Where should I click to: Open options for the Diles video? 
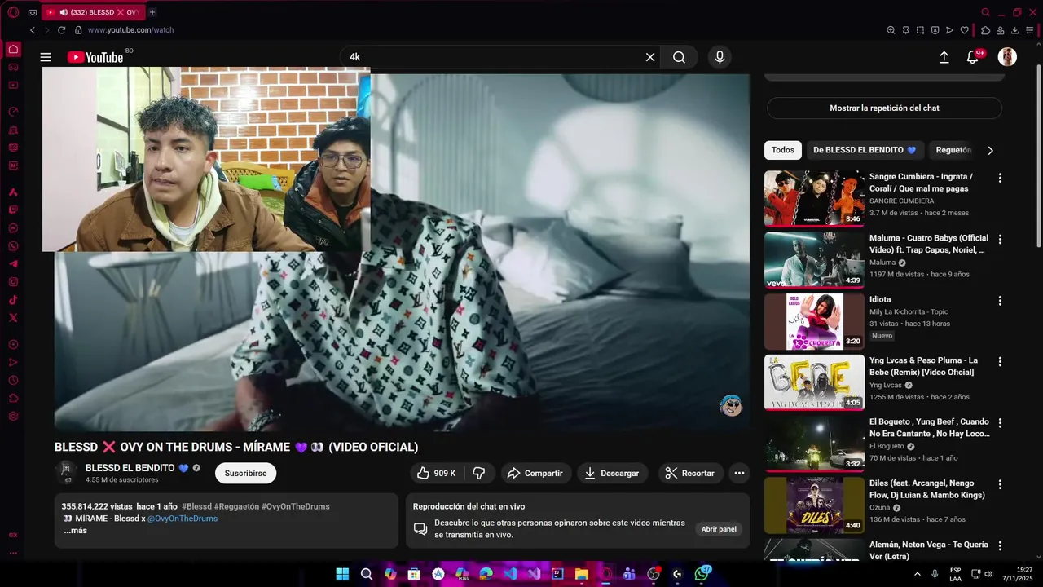coord(1000,484)
